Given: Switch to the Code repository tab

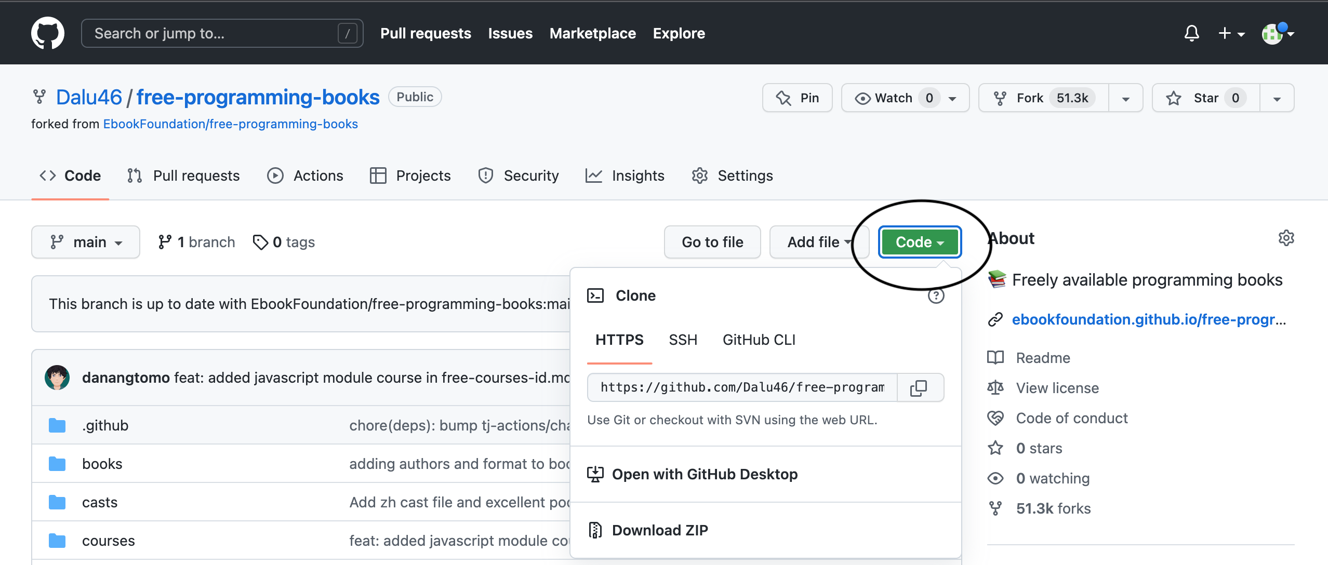Looking at the screenshot, I should point(70,176).
